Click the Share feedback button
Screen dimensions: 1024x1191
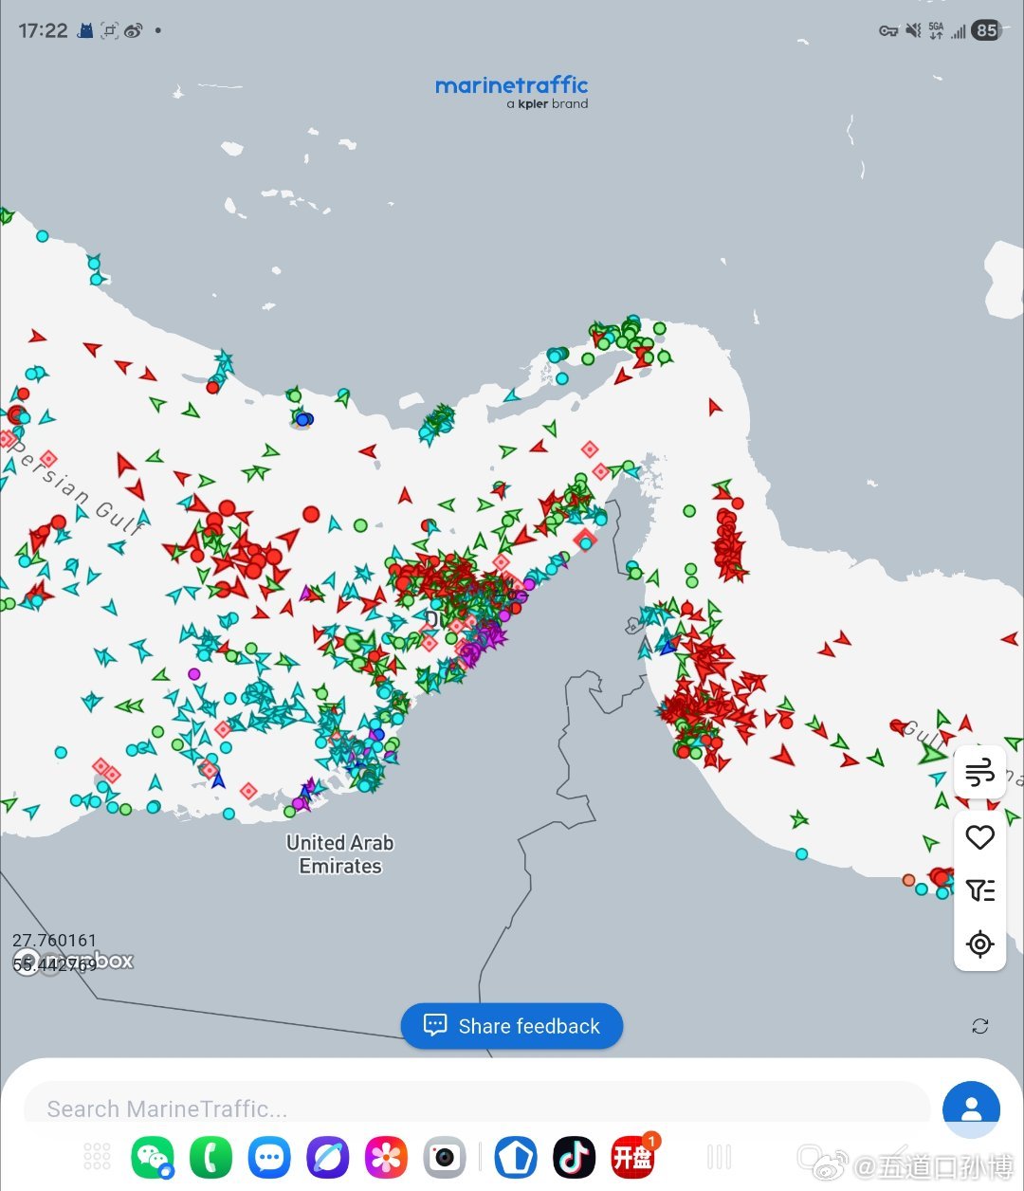click(512, 1026)
